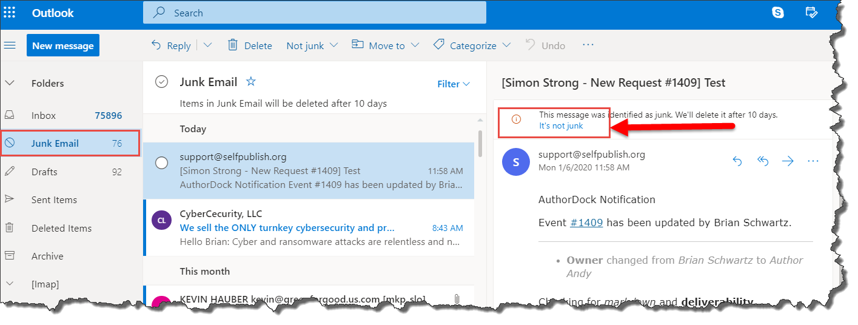The image size is (858, 325).
Task: Open the CyberCecurity turnkey cybersecurity email subject
Action: click(x=287, y=228)
